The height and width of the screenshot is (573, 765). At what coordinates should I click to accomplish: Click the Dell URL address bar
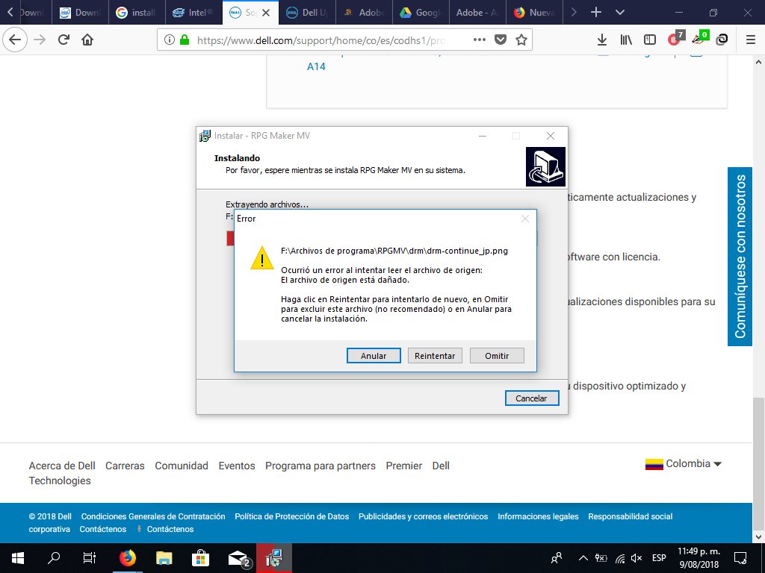(320, 40)
